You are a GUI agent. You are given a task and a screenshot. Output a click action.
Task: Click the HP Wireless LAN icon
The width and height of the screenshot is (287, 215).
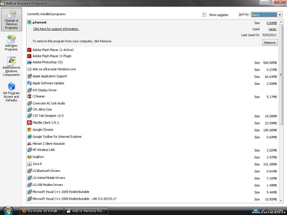click(x=29, y=150)
